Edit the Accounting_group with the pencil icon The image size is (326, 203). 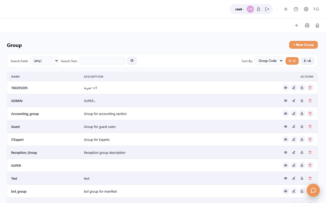point(294,114)
